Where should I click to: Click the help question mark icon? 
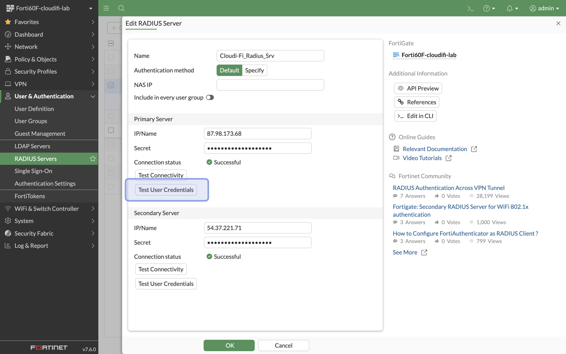pyautogui.click(x=487, y=8)
